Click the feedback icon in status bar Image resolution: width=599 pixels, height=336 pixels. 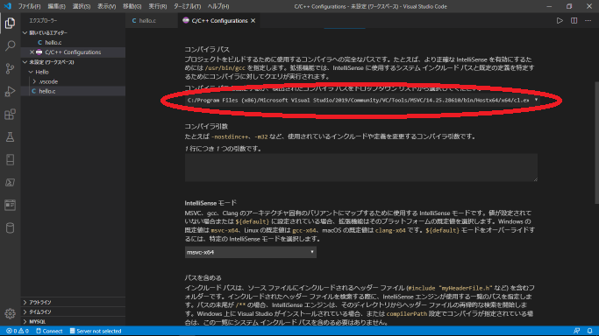576,331
